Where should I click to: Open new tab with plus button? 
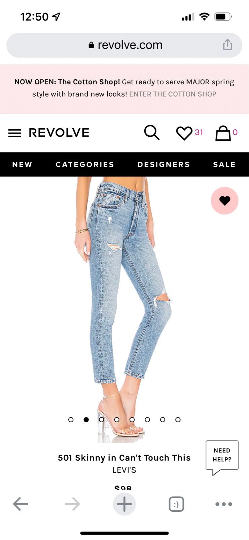pyautogui.click(x=124, y=504)
